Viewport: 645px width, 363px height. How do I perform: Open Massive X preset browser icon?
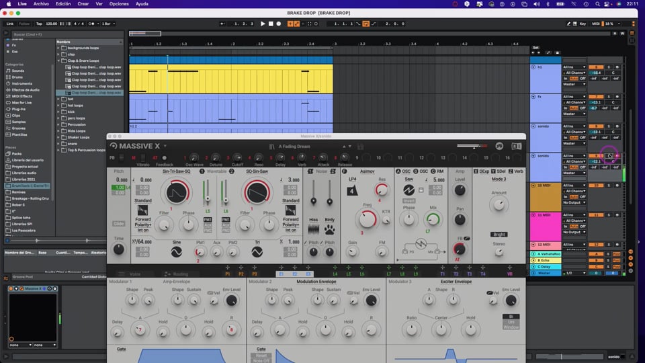pos(271,147)
